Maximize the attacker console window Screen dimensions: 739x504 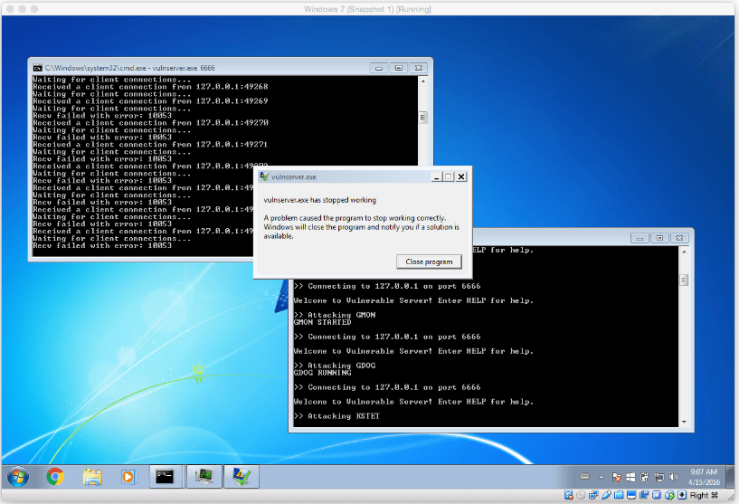[659, 238]
